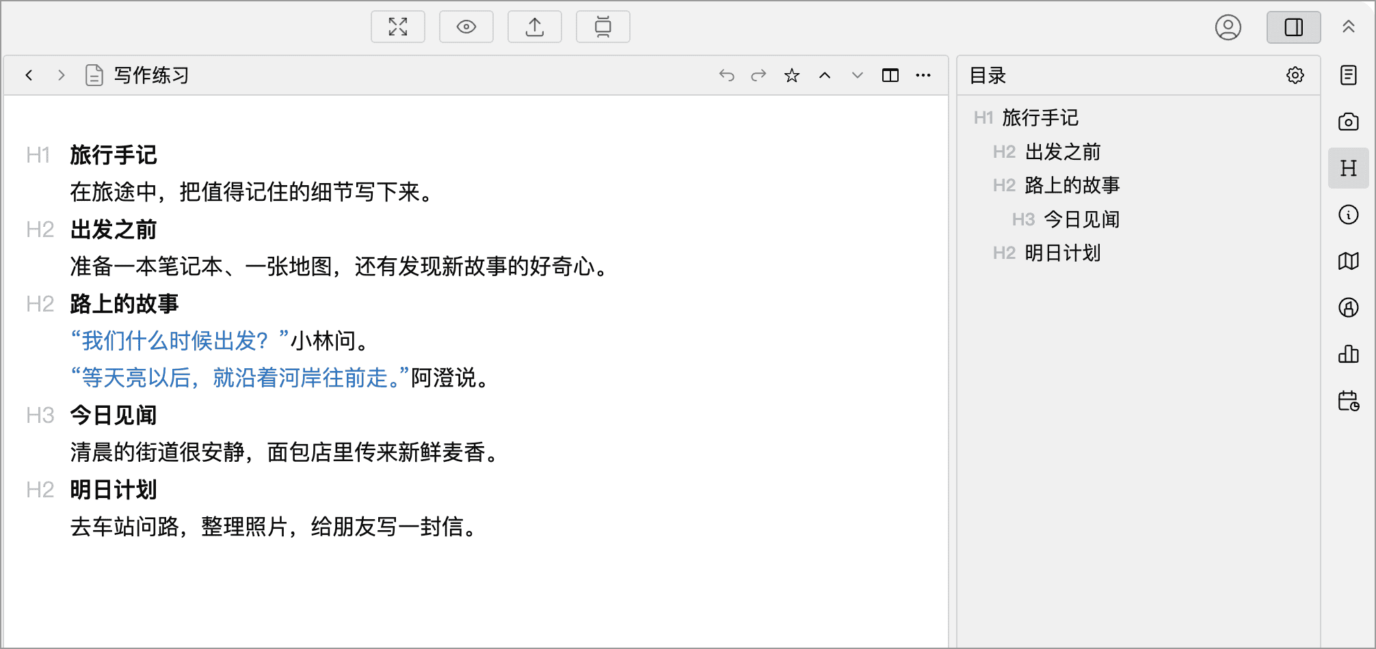
Task: Open the calendar schedule icon in sidebar
Action: tap(1349, 400)
